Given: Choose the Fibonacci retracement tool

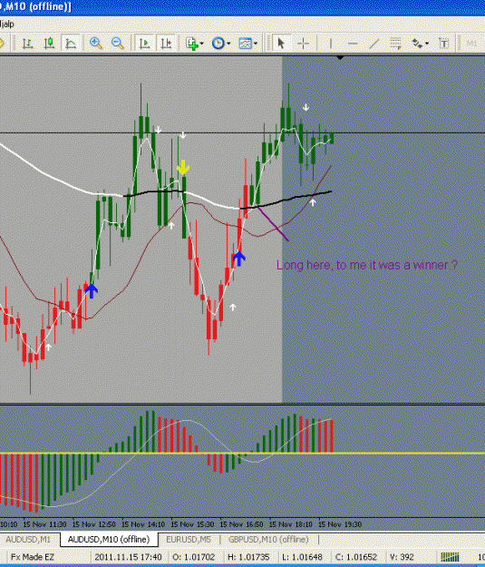Looking at the screenshot, I should (x=396, y=44).
